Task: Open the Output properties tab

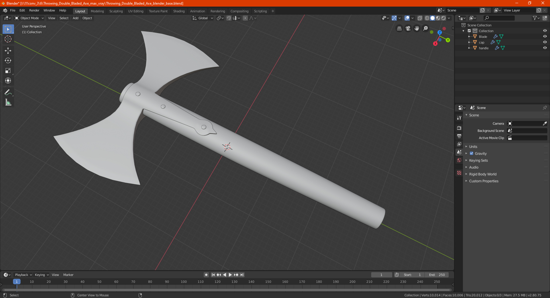Action: click(459, 136)
